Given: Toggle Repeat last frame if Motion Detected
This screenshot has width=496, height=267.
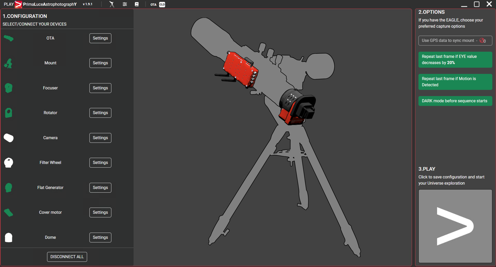Looking at the screenshot, I should coord(455,82).
